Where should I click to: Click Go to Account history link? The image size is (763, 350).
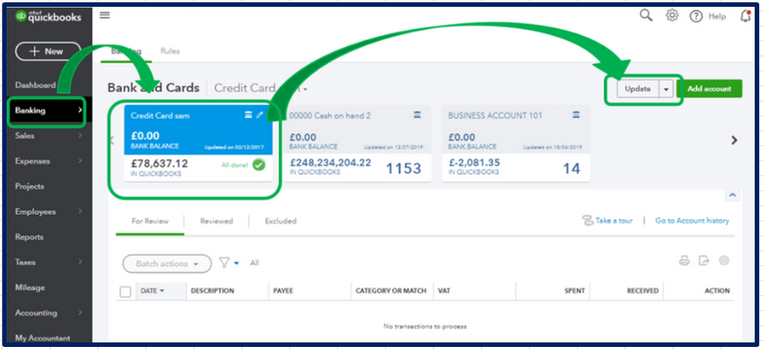[x=692, y=221]
